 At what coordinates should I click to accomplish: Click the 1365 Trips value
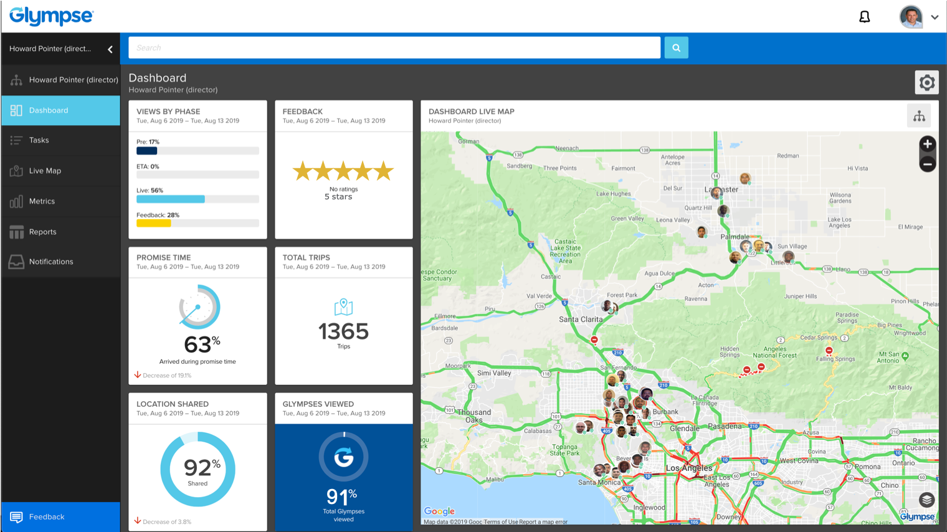click(x=343, y=331)
